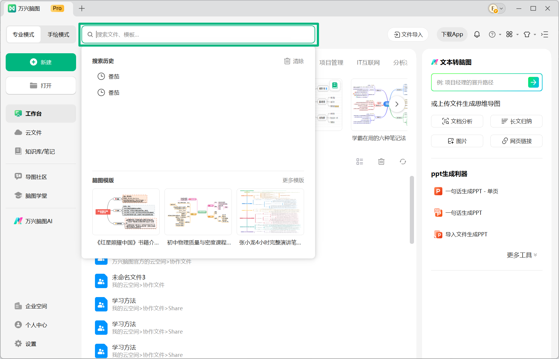The width and height of the screenshot is (559, 359).
Task: Switch to 专业模式 mode
Action: [23, 34]
